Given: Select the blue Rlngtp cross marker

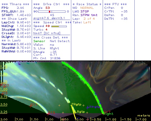Looking at the screenshot, I should tap(87, 107).
